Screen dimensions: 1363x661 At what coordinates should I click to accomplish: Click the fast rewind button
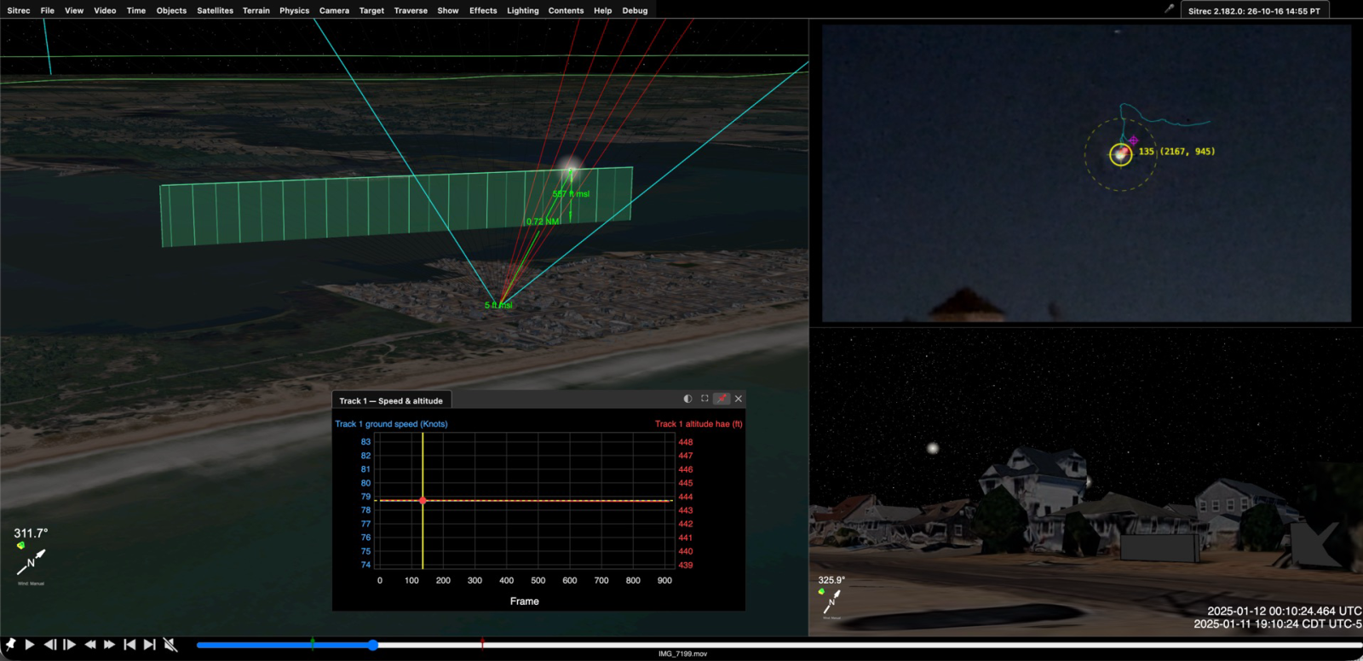tap(89, 645)
